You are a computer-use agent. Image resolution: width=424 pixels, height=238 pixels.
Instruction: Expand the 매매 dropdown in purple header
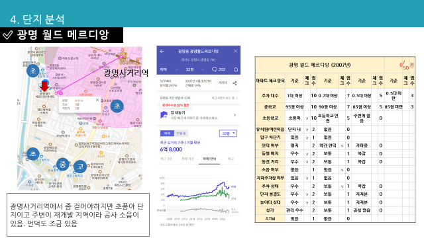coord(169,69)
